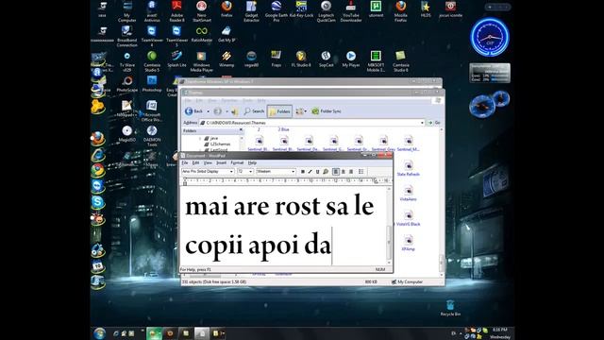Screen dimensions: 604x340
Task: Open Google Earth Pro desktop shortcut
Action: (277, 10)
